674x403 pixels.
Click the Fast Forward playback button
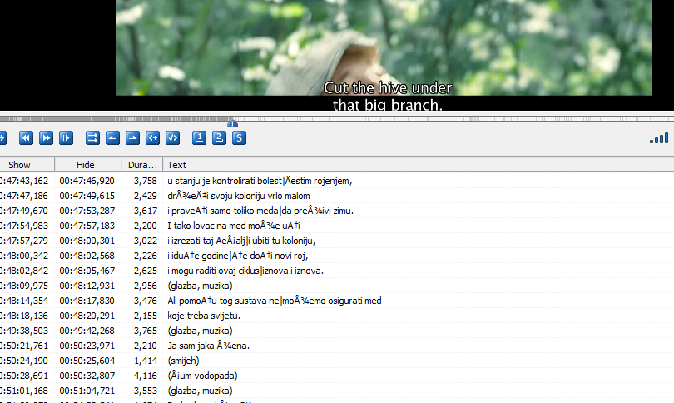click(46, 138)
